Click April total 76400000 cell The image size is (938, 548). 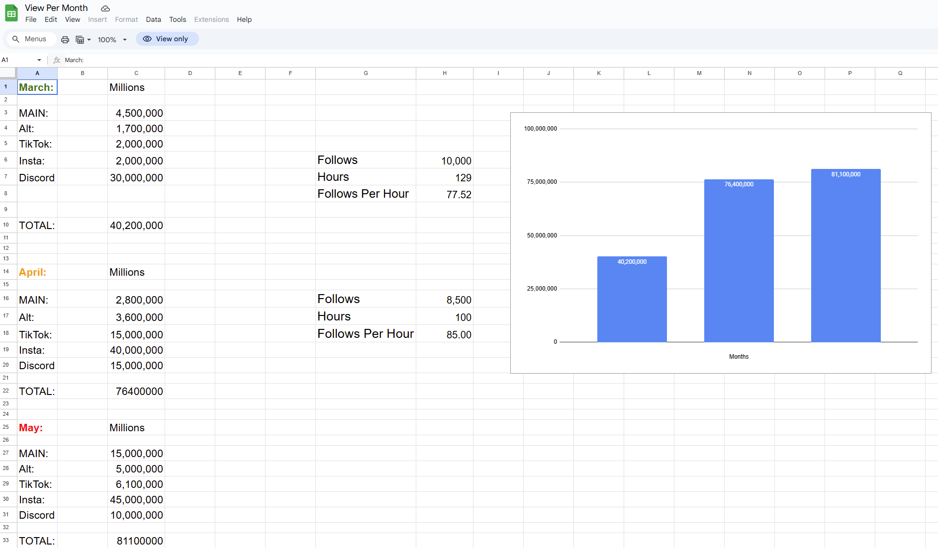(136, 391)
